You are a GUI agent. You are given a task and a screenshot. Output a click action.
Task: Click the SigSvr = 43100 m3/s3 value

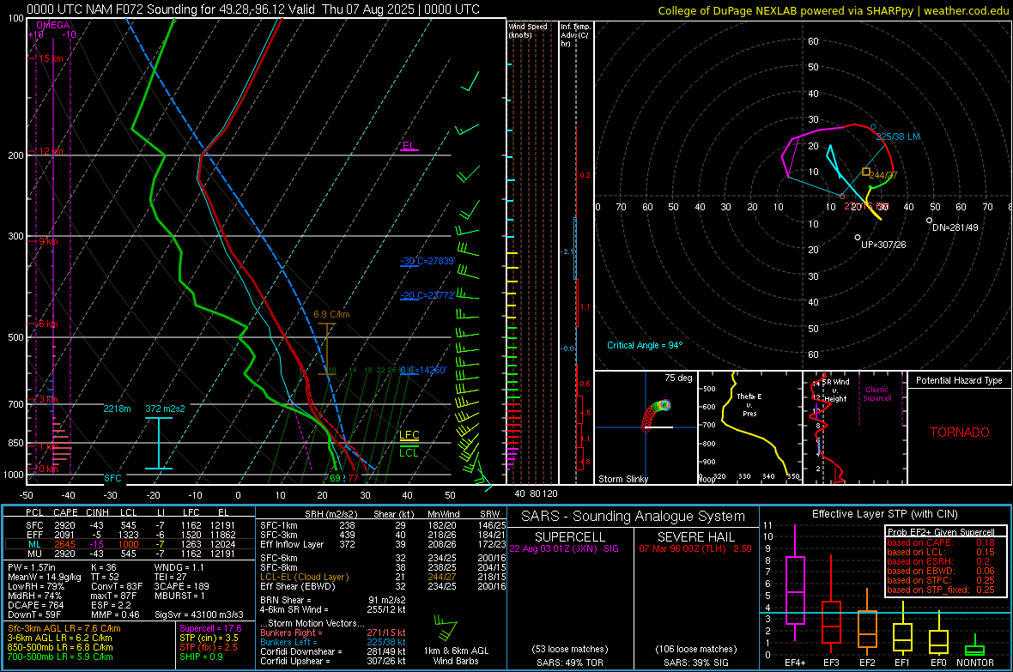pos(199,614)
